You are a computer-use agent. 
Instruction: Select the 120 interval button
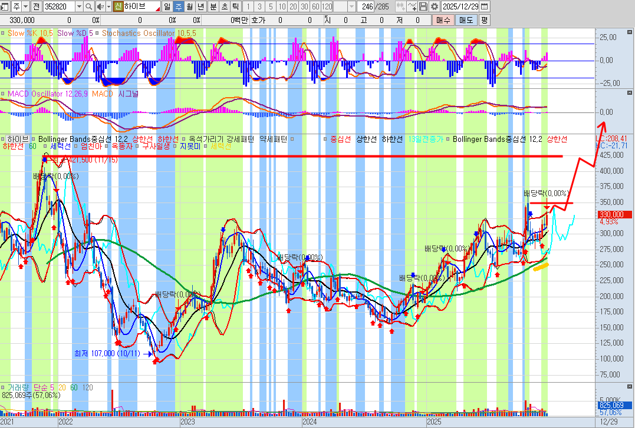[x=327, y=6]
